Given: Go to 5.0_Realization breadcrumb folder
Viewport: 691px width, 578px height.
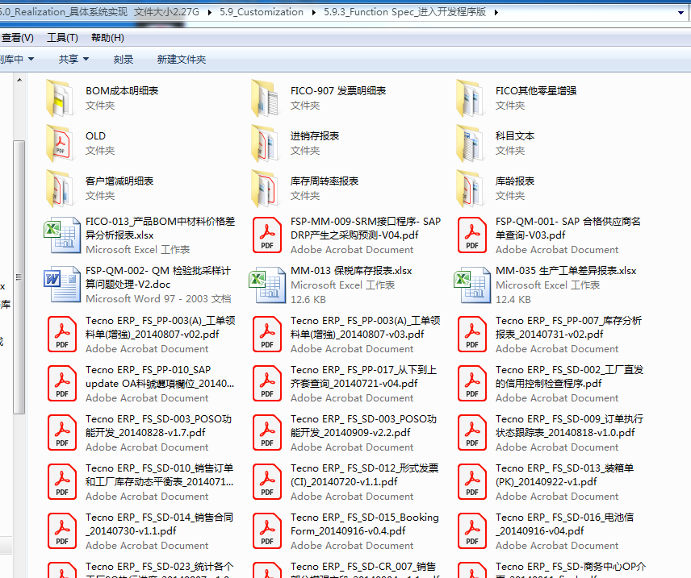Looking at the screenshot, I should pyautogui.click(x=100, y=12).
